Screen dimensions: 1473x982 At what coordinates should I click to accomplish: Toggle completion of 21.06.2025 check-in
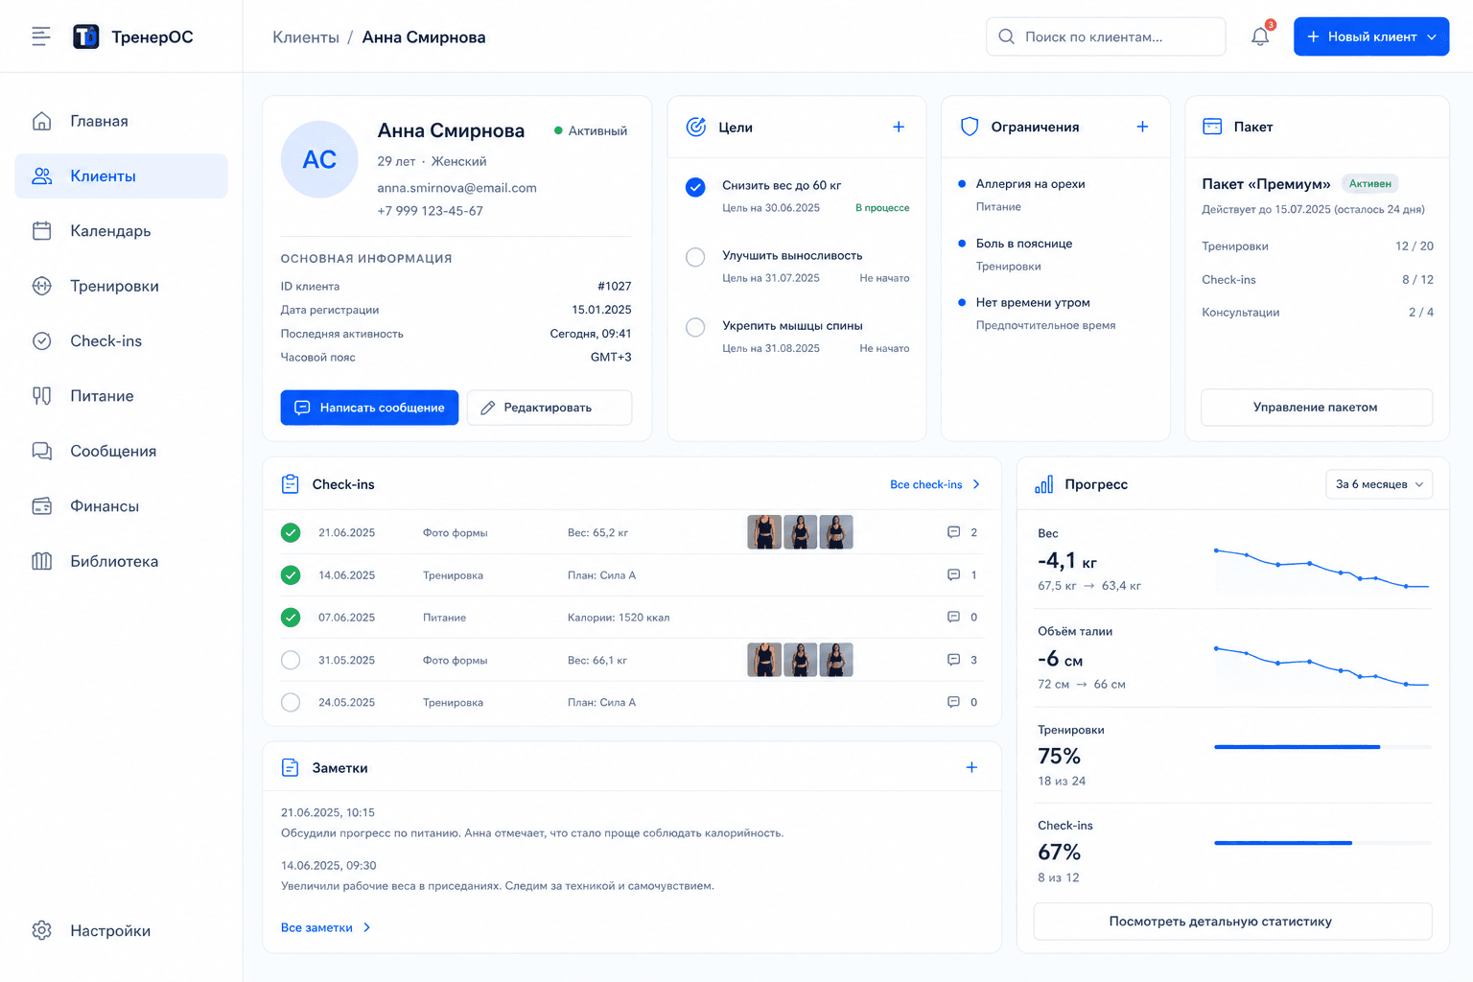click(x=291, y=532)
